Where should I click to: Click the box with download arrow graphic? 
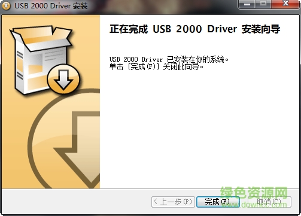click(x=45, y=60)
